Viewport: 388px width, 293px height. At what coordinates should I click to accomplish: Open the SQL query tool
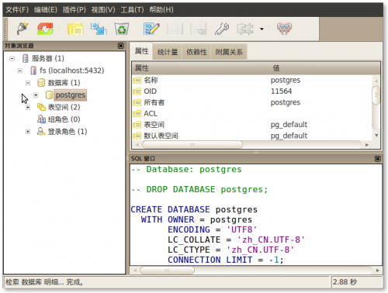click(151, 29)
